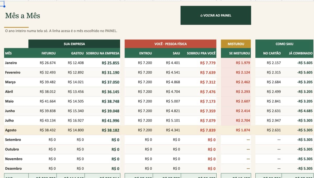Screen dimensions: 314x178
Task: Select the COMO SAIU header cell
Action: (284, 44)
